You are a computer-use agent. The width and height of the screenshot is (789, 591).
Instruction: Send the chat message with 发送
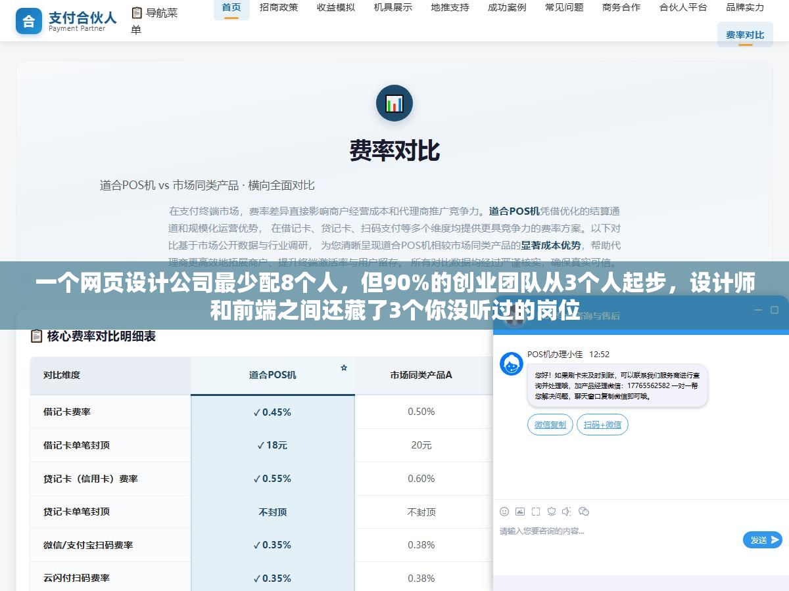click(763, 540)
